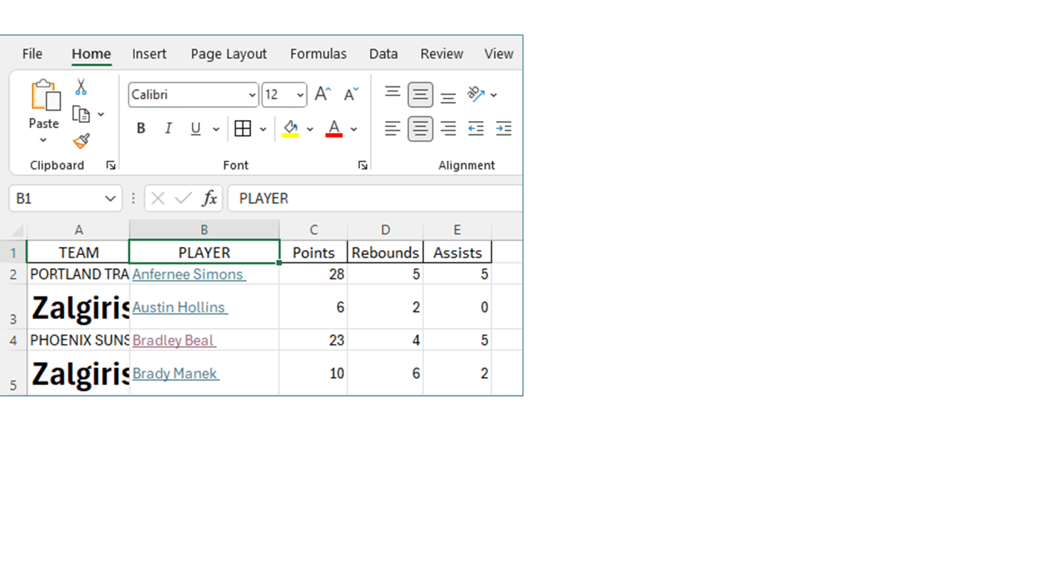Click the Increase Indent icon
The image size is (1041, 585).
[504, 129]
